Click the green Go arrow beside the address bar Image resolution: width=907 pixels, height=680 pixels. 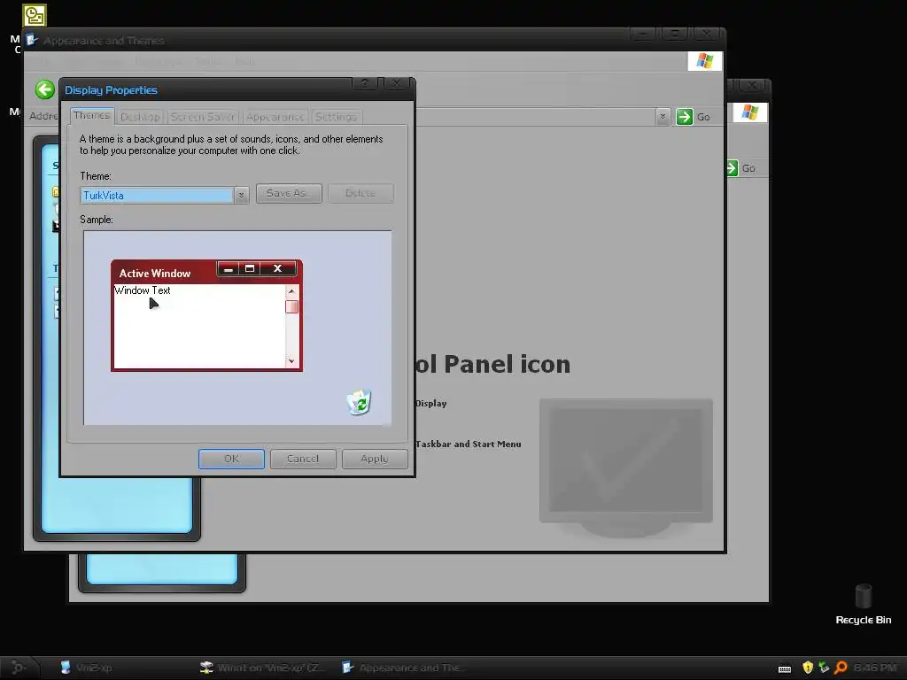tap(685, 117)
